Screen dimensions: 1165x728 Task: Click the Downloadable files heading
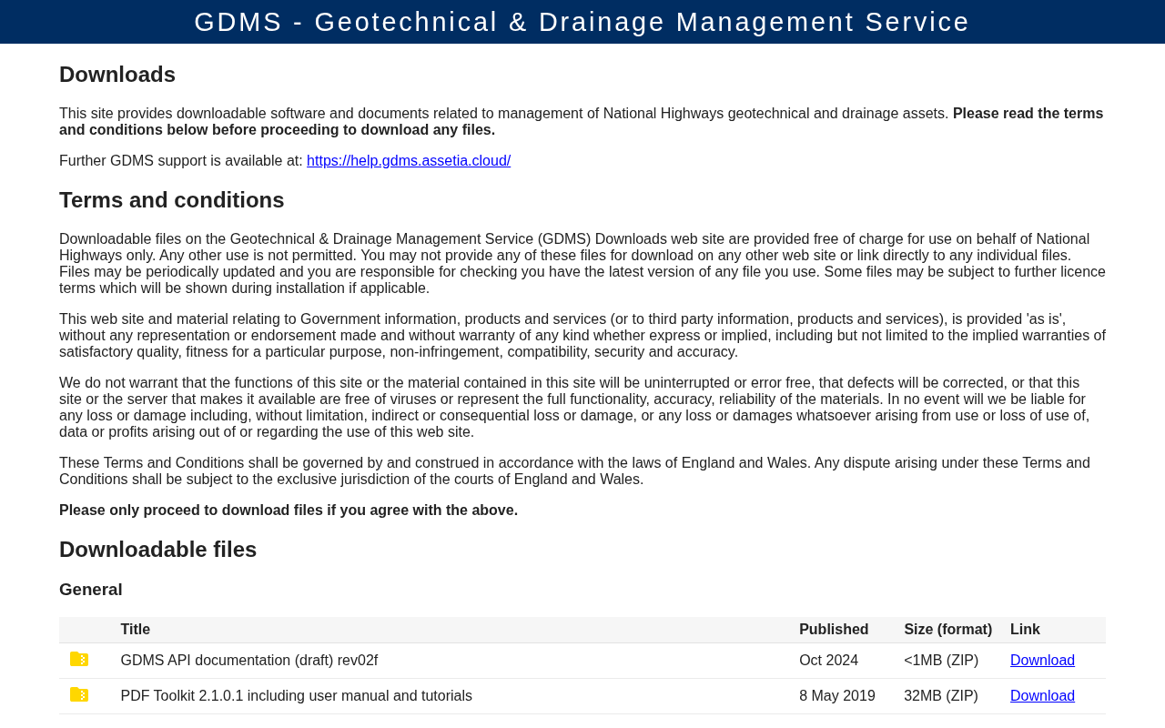[158, 550]
